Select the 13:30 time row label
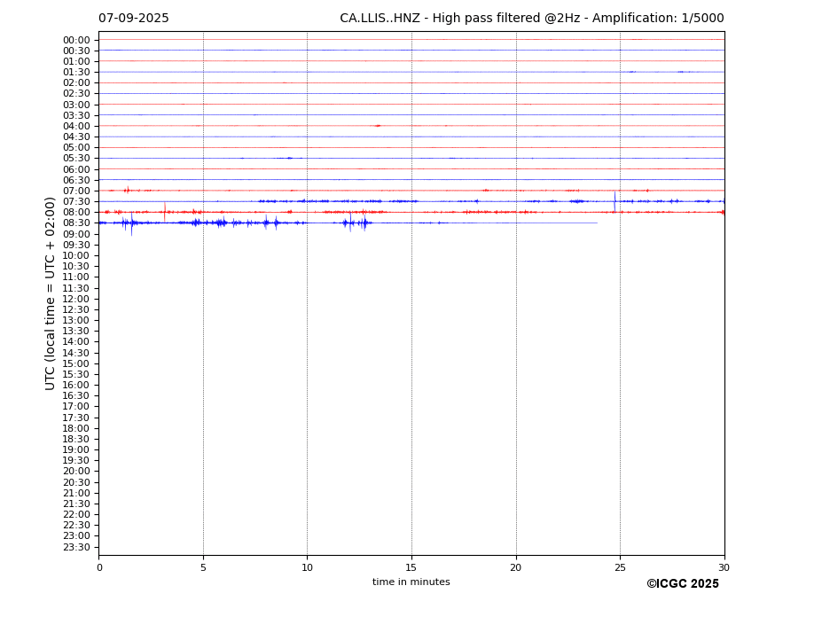This screenshot has height=617, width=822. [x=76, y=332]
